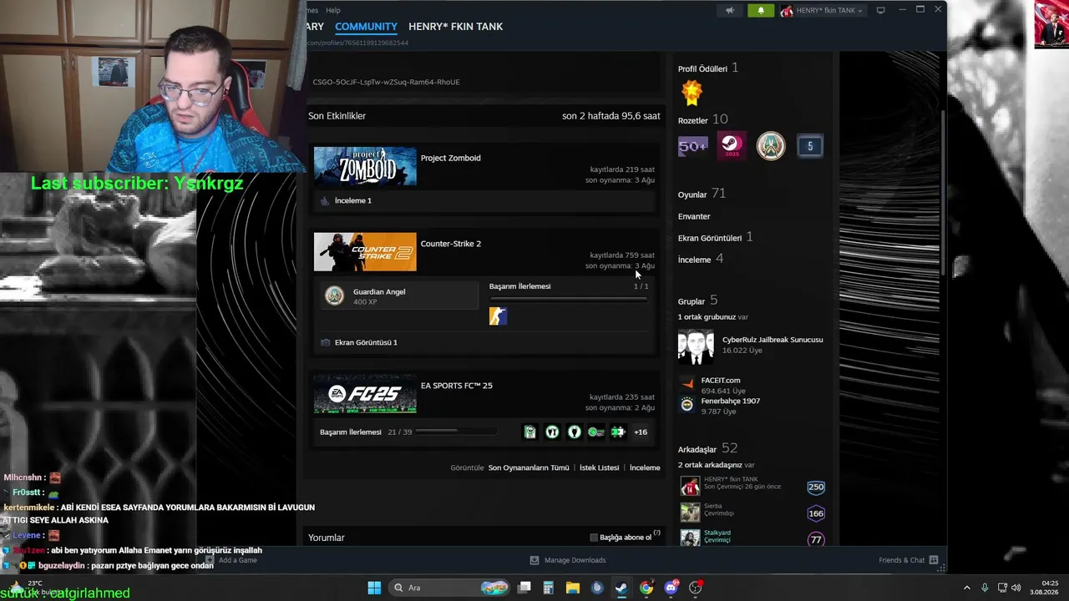Click the number 5 badge icon
This screenshot has width=1069, height=601.
coord(809,146)
